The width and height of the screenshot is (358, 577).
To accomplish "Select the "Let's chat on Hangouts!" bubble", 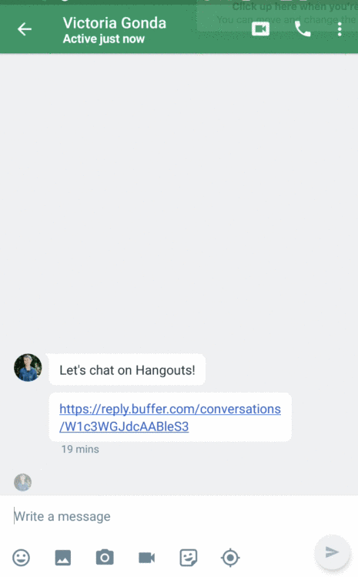I will 127,369.
